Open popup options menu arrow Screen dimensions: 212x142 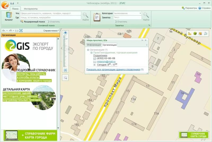[x=147, y=45]
